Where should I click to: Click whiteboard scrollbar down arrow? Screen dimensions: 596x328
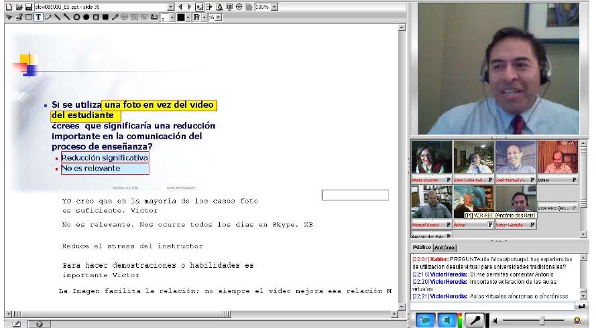[402, 307]
